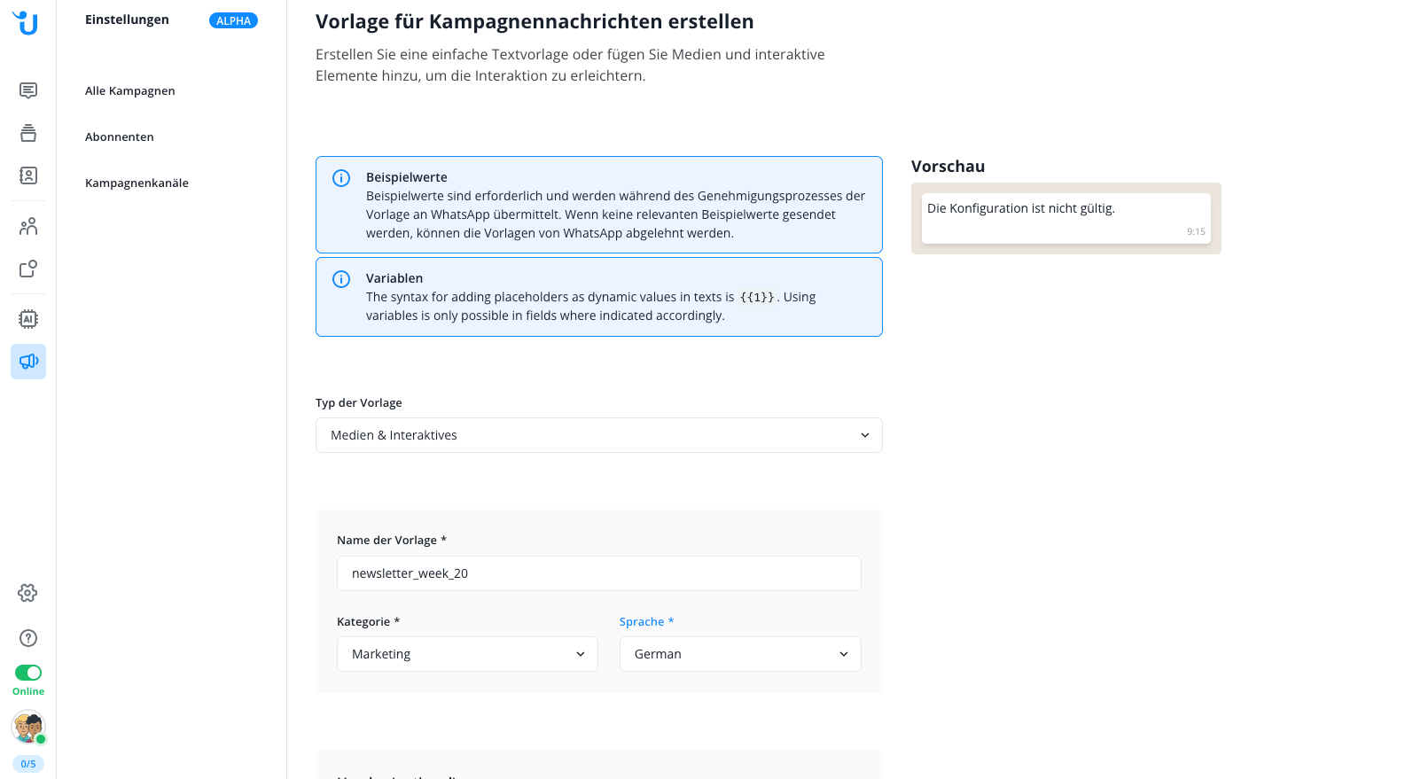Open the Kategorie dropdown showing Marketing
This screenshot has width=1405, height=779.
click(x=467, y=654)
